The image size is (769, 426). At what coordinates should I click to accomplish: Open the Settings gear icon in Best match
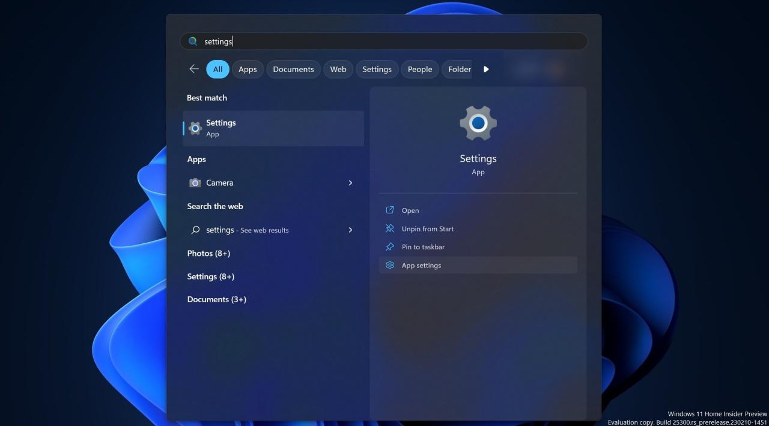point(195,128)
